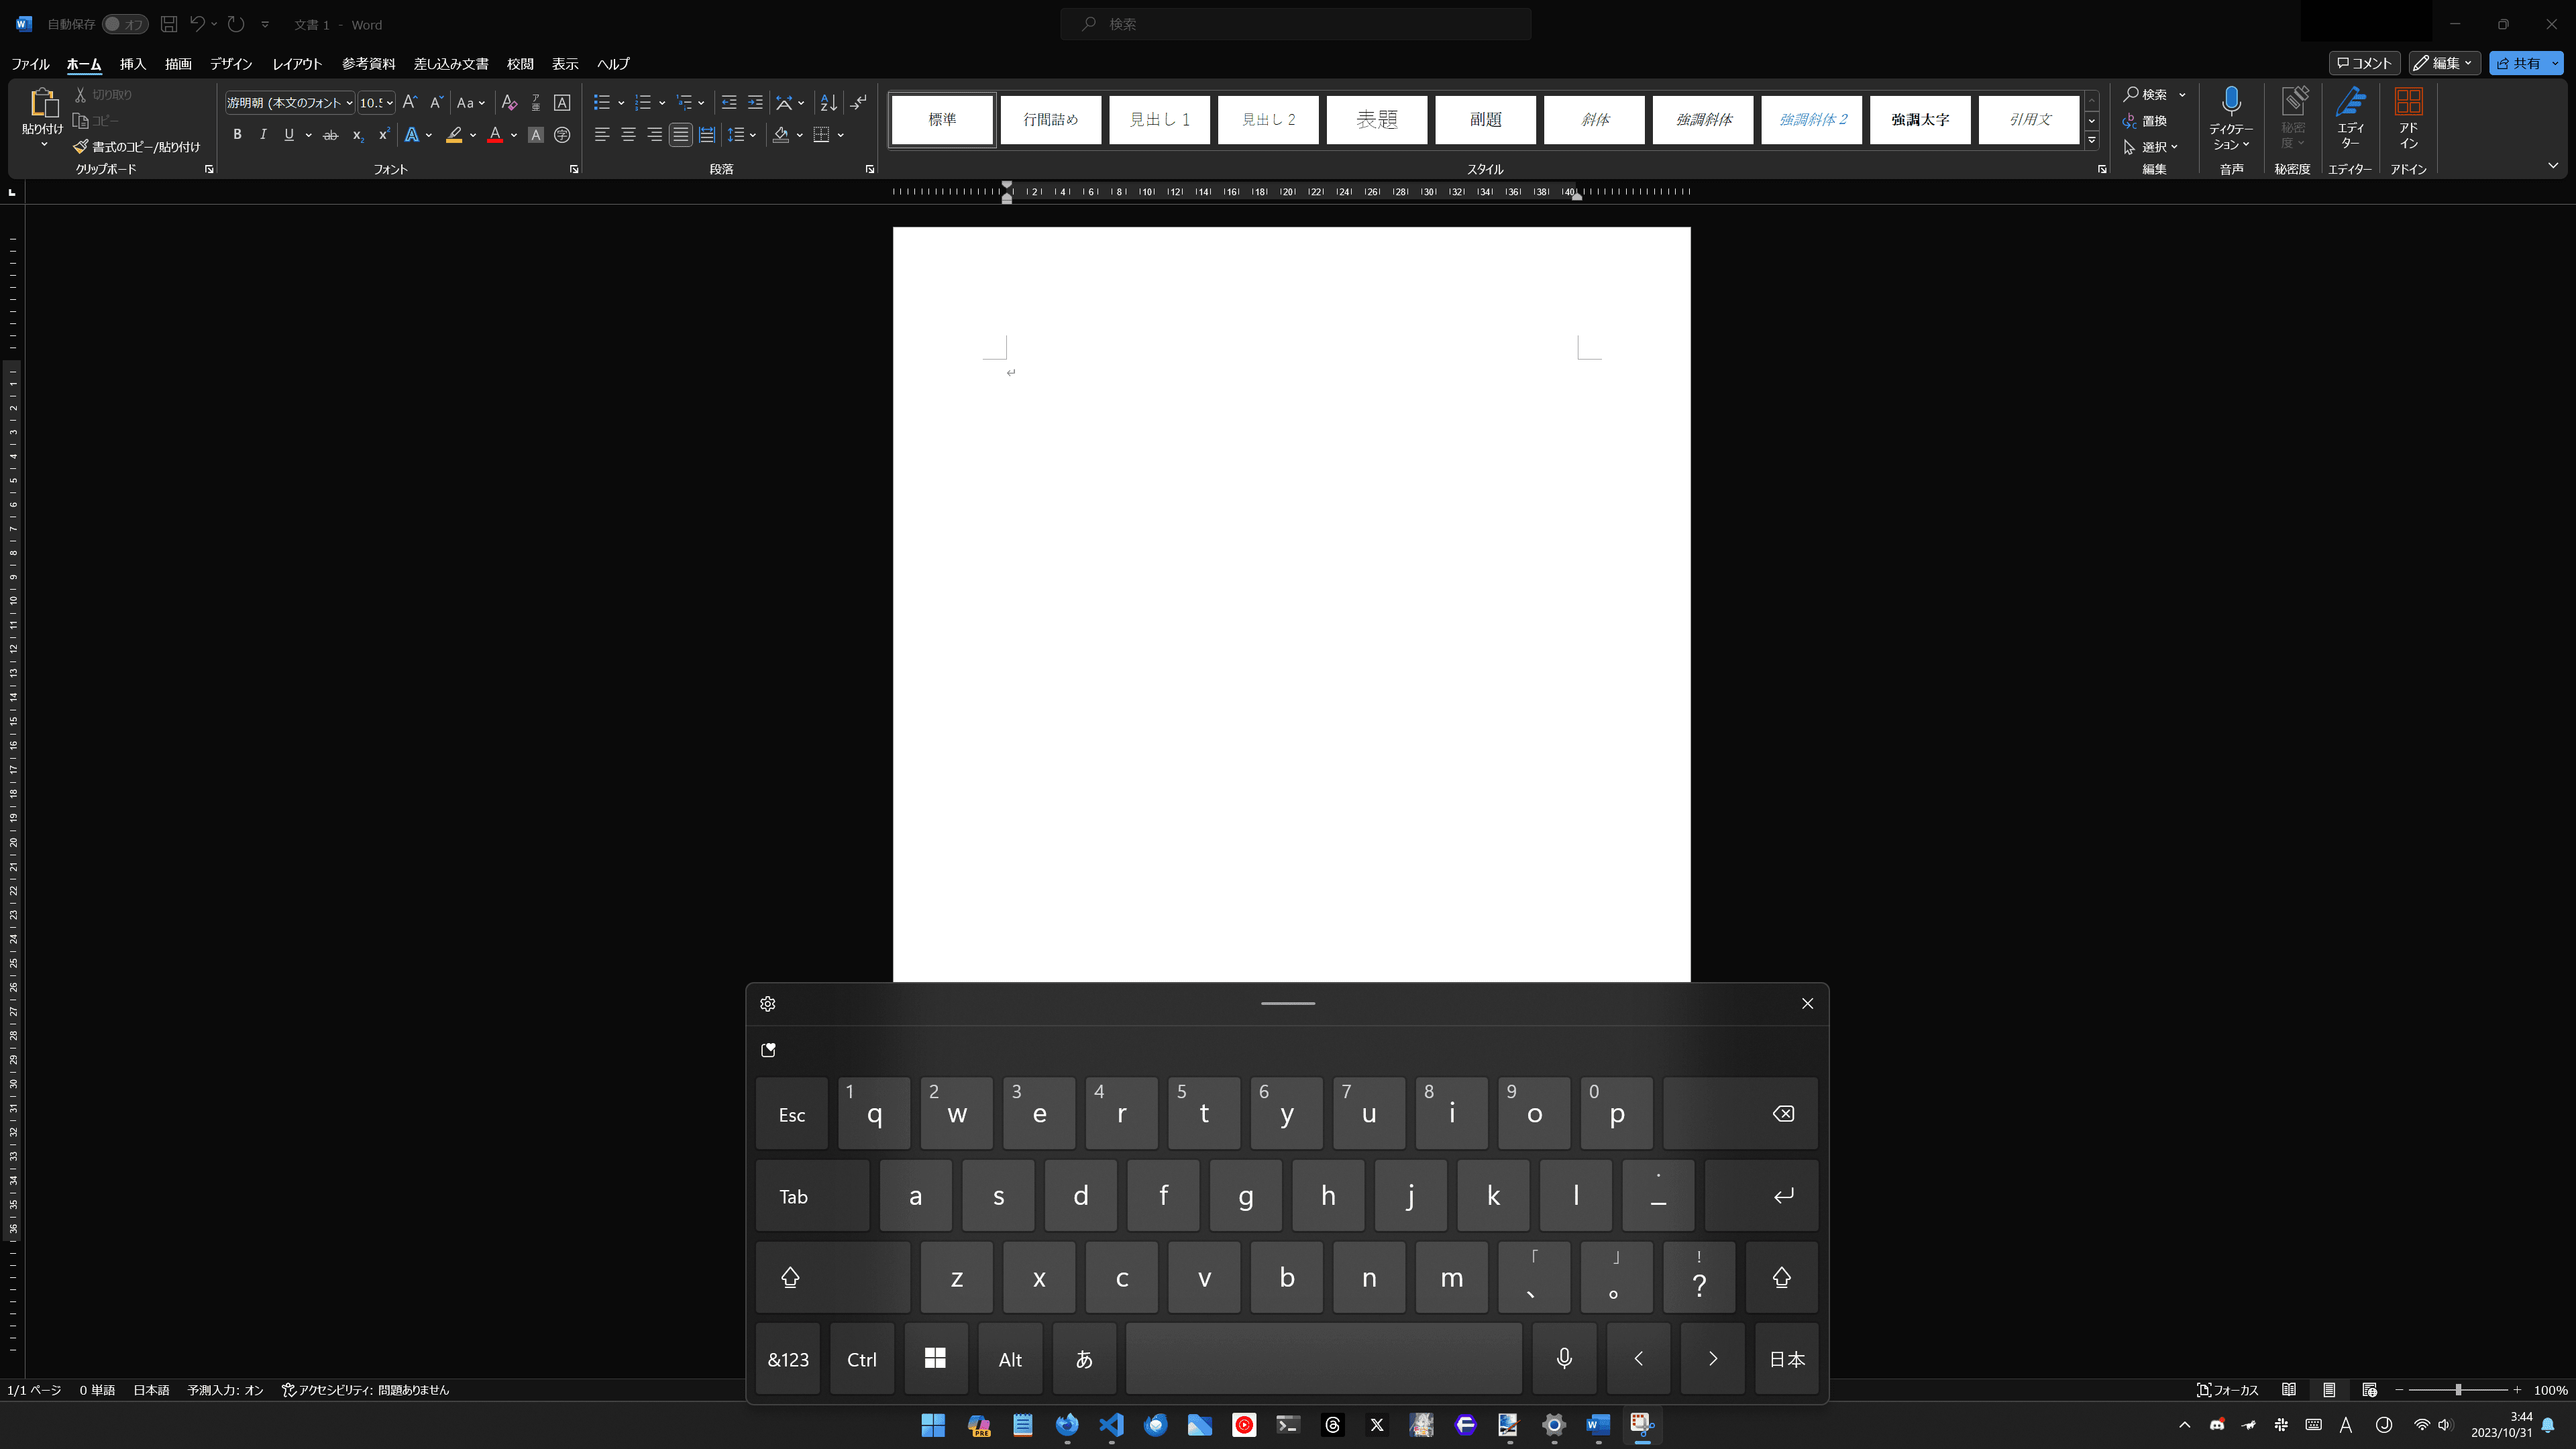Open the Focus mode in status bar
This screenshot has height=1449, width=2576.
[x=2228, y=1390]
